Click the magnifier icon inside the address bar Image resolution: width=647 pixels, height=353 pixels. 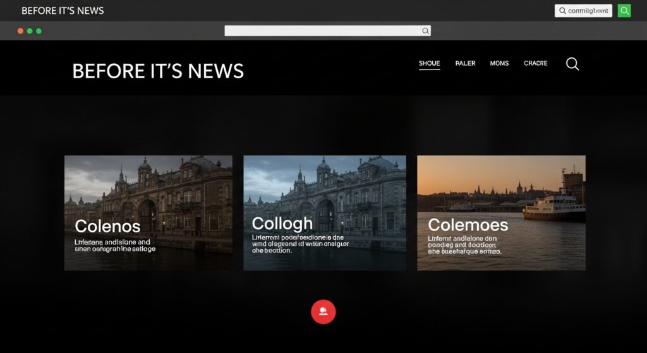click(x=426, y=31)
